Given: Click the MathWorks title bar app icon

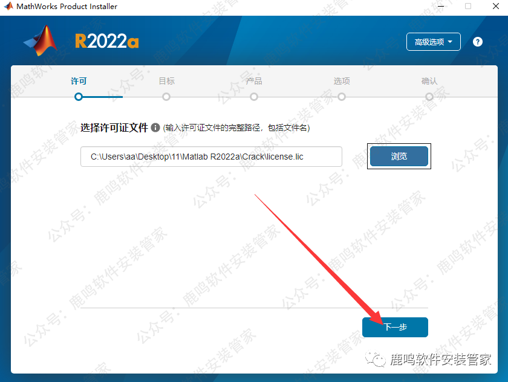Looking at the screenshot, I should [8, 6].
